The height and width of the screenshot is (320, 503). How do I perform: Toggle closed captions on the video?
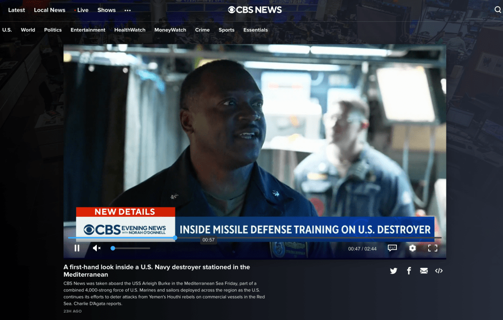point(392,248)
